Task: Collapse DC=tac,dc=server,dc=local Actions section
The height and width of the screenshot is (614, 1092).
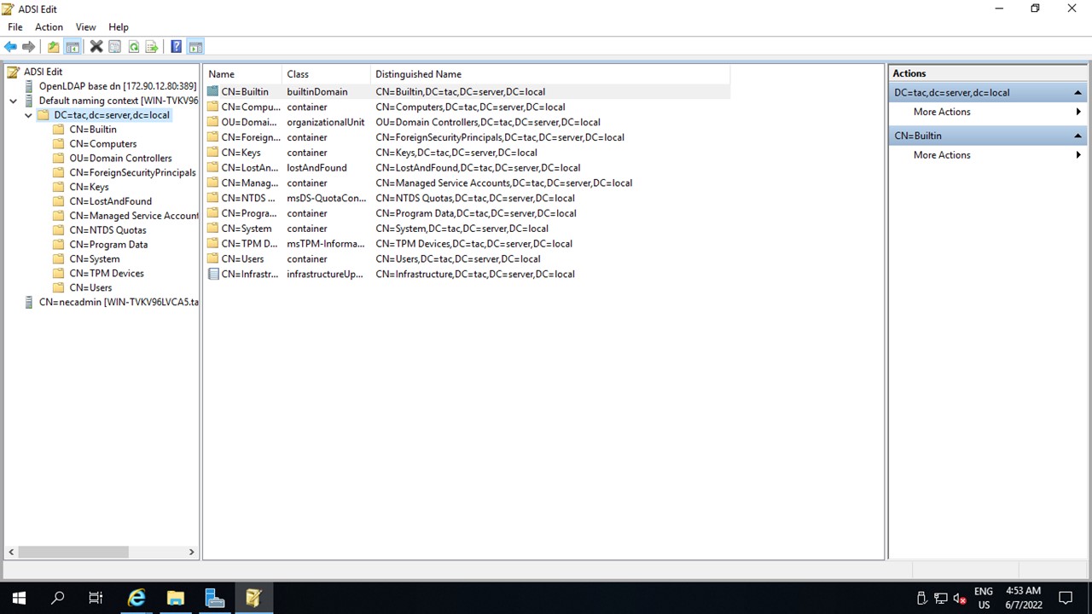Action: click(1077, 92)
